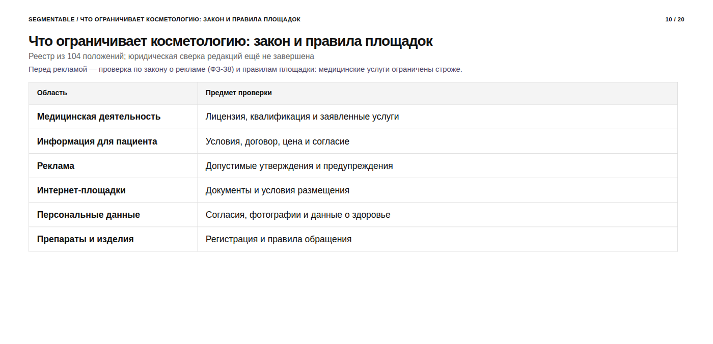This screenshot has height=344, width=713.
Task: Click the 'Область' column header
Action: [x=113, y=93]
